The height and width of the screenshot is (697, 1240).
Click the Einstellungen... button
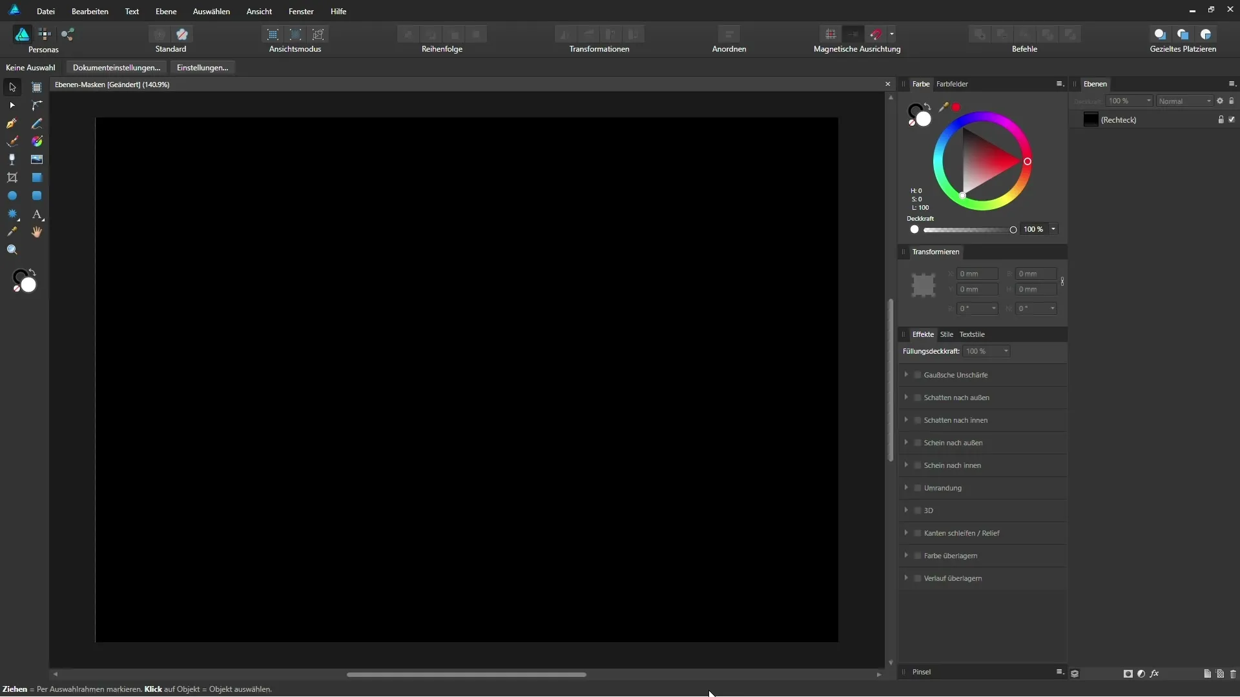(203, 67)
